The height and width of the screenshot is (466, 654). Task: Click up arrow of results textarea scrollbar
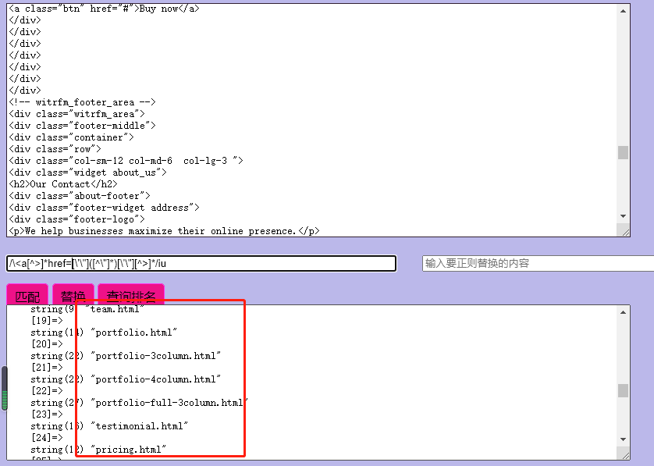(623, 312)
